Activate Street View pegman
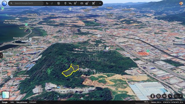 153,96
